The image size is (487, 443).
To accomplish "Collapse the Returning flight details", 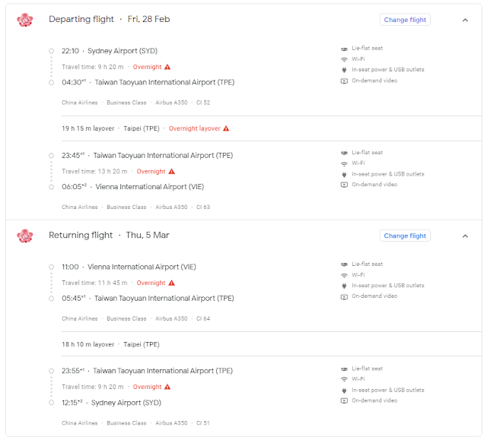I will pyautogui.click(x=465, y=236).
